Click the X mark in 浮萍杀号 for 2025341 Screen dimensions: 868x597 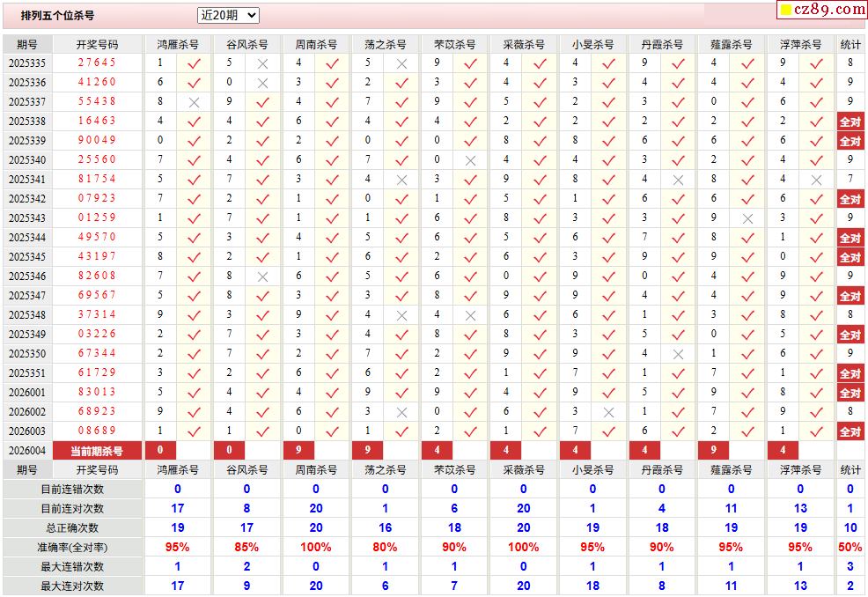(x=816, y=180)
